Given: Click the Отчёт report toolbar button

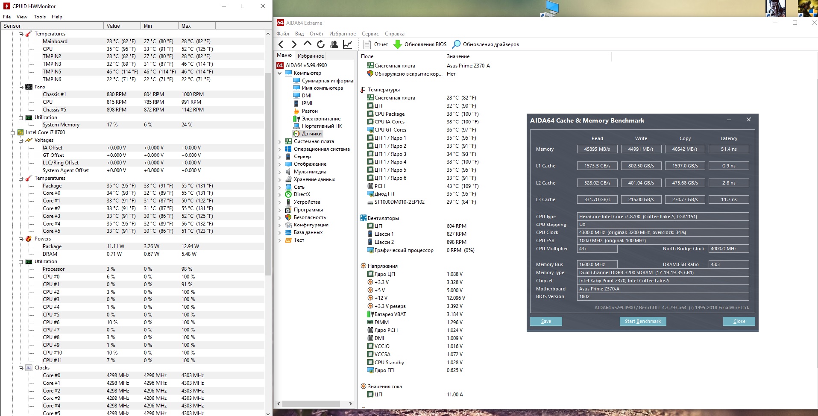Looking at the screenshot, I should 375,44.
